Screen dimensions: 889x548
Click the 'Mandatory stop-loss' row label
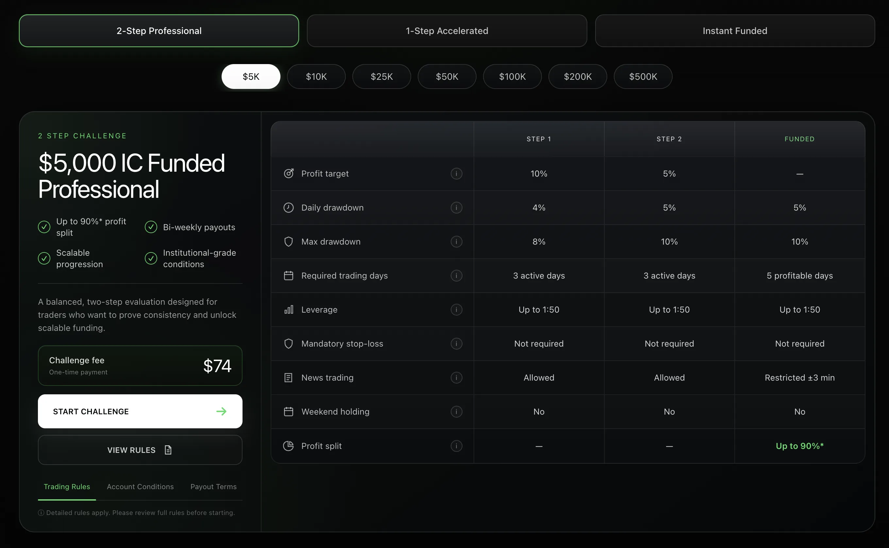click(x=342, y=344)
